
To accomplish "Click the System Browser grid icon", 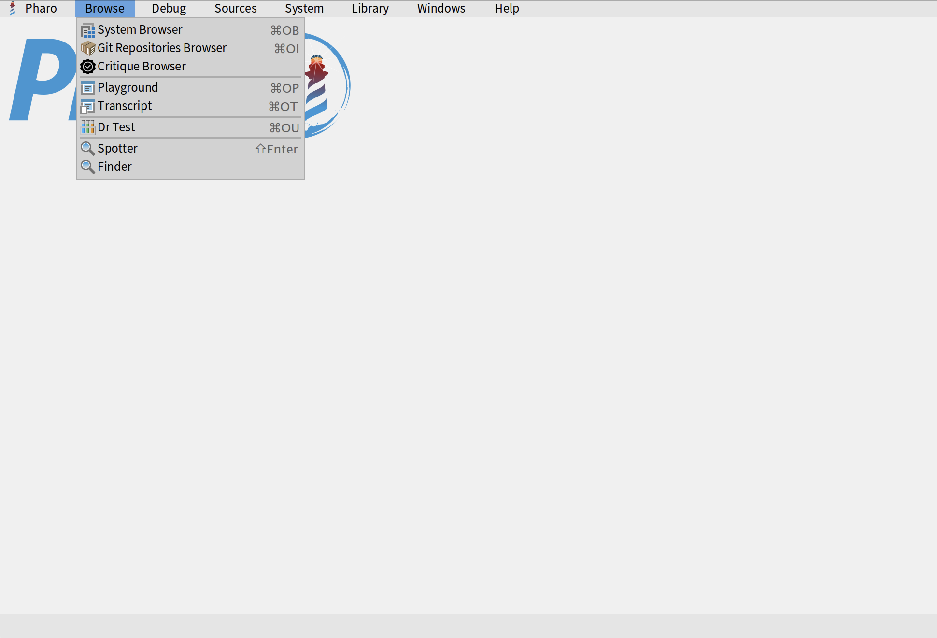I will [x=88, y=30].
